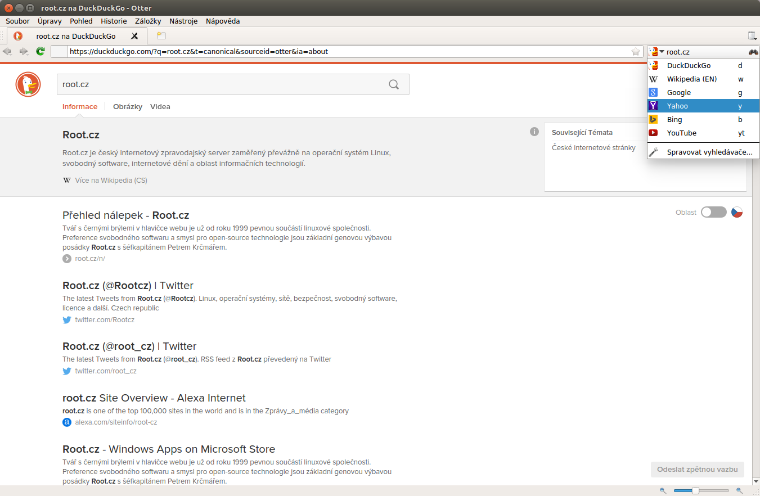This screenshot has height=496, width=760.
Task: Click the zoom in magnifier in the status bar
Action: point(740,491)
